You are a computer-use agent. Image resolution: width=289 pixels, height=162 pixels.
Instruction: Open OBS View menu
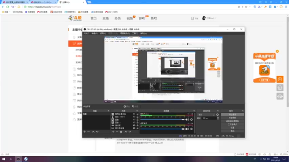point(103,33)
